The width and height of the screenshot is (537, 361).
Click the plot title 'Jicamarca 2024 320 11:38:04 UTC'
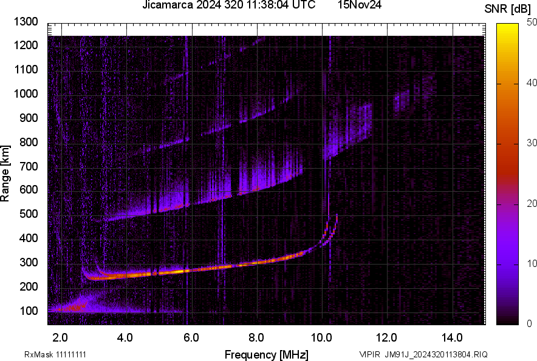pyautogui.click(x=228, y=6)
